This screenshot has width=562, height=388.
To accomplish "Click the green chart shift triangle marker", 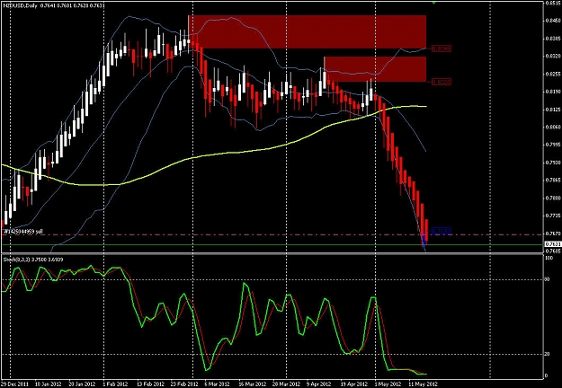I will click(434, 3).
